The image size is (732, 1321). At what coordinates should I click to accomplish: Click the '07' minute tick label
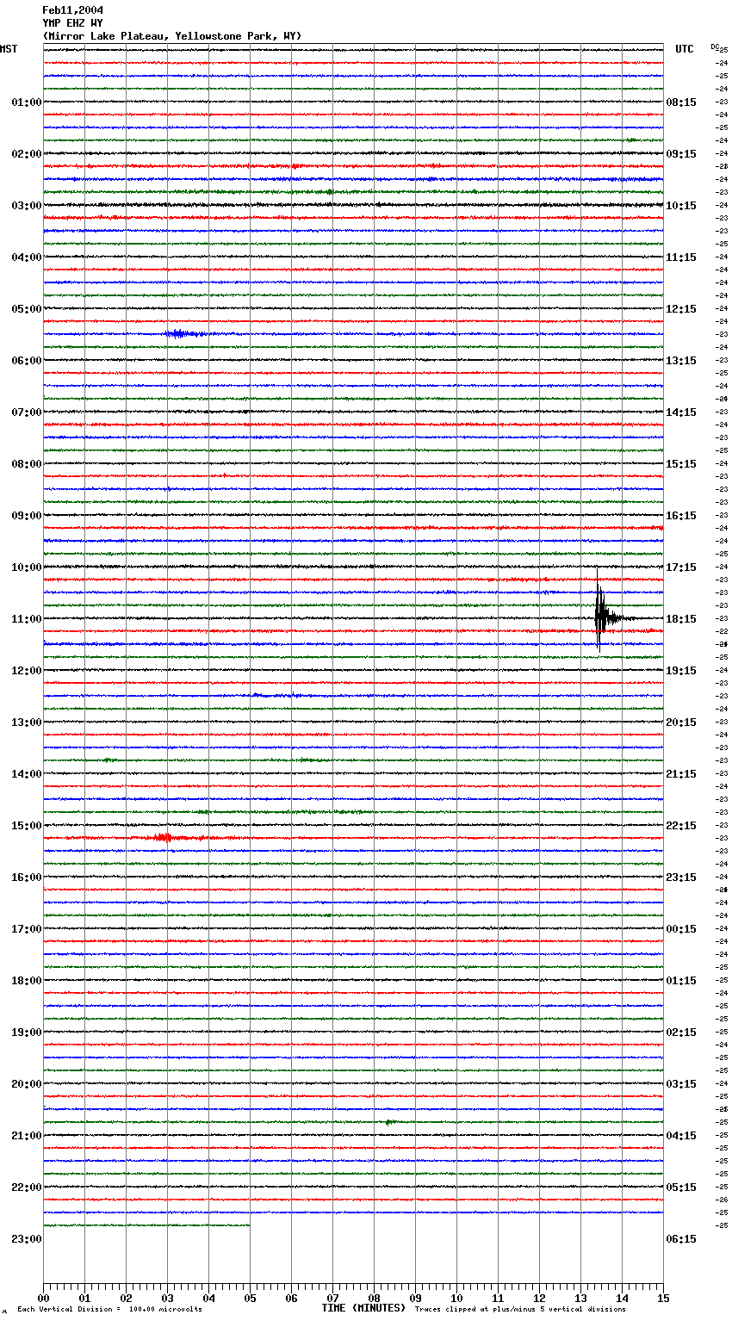point(332,1298)
